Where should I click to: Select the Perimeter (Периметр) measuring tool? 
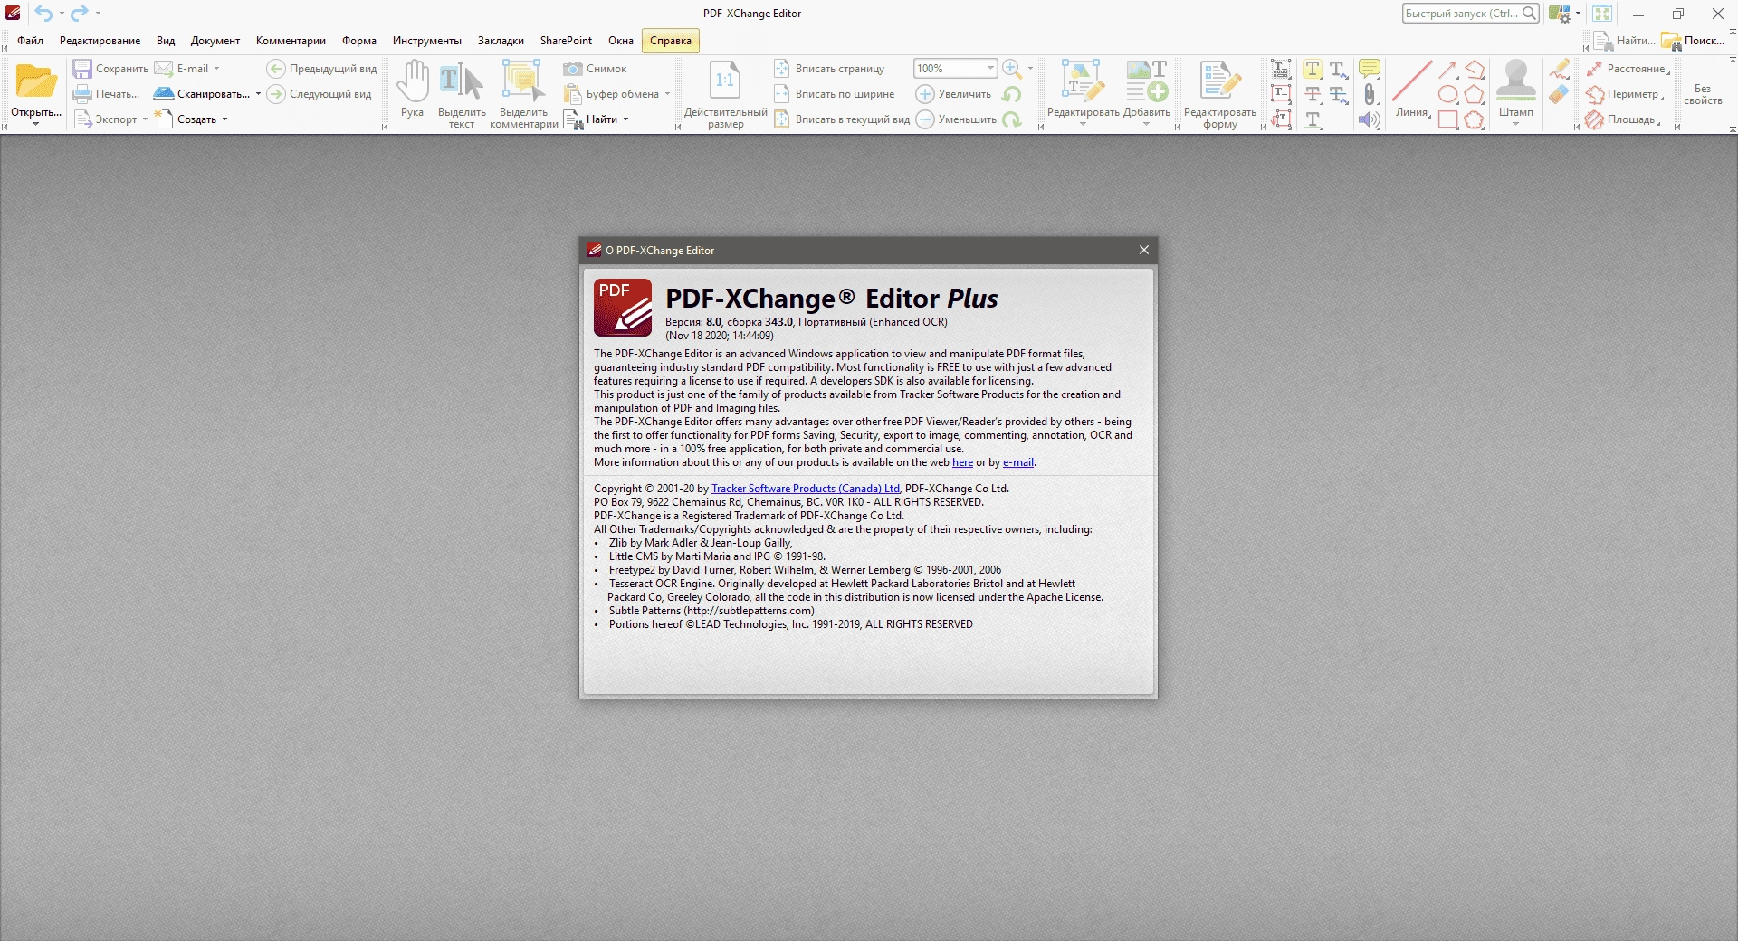pyautogui.click(x=1623, y=94)
